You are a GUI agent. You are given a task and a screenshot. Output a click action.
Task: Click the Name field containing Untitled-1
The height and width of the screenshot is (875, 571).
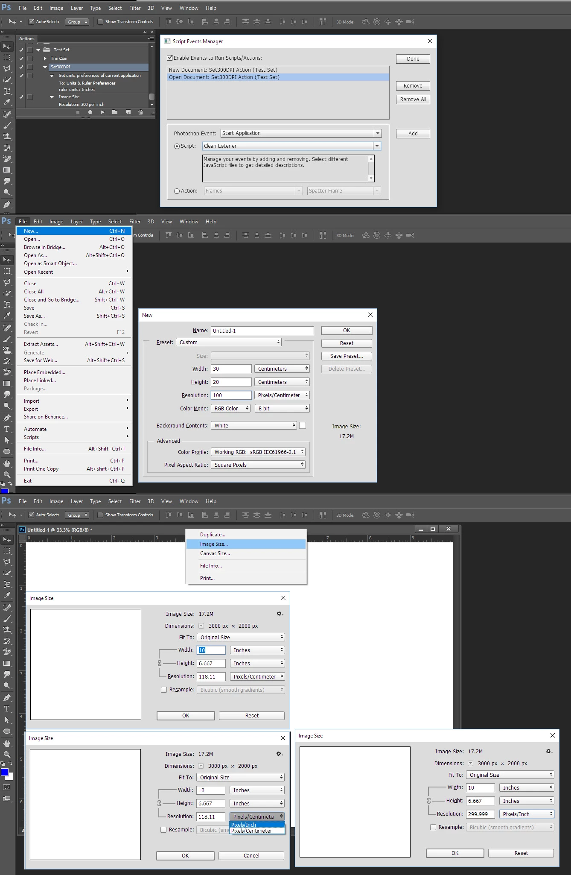tap(262, 331)
